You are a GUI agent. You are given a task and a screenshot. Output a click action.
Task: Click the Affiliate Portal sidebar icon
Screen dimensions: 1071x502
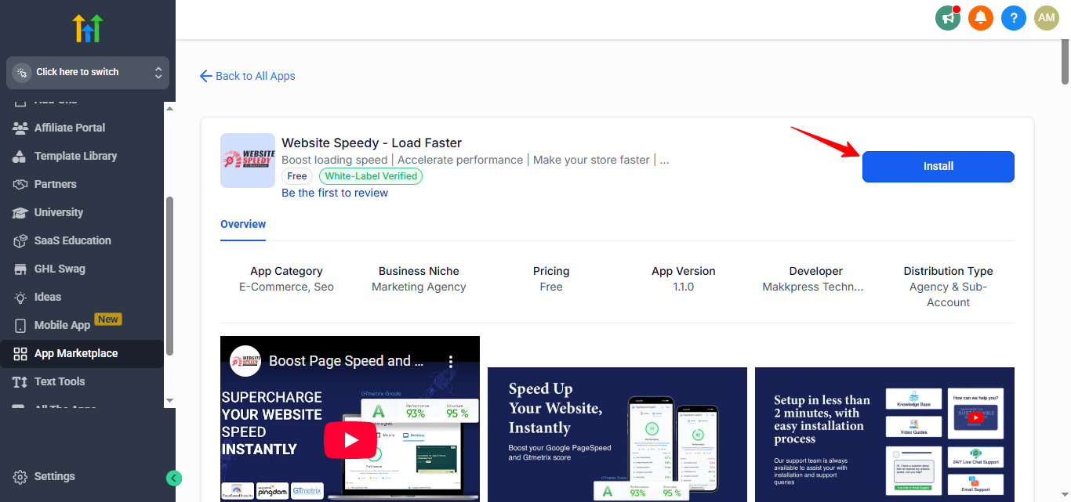point(20,128)
